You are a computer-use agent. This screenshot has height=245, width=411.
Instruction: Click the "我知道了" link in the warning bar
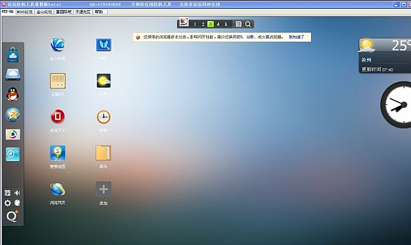tap(297, 37)
